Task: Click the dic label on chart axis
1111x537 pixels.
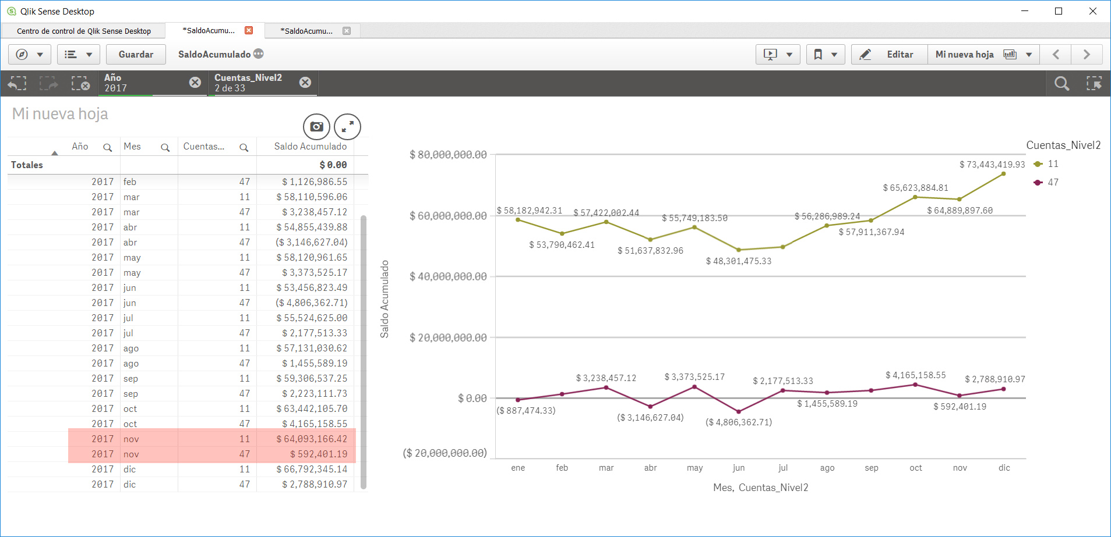Action: pos(1004,468)
